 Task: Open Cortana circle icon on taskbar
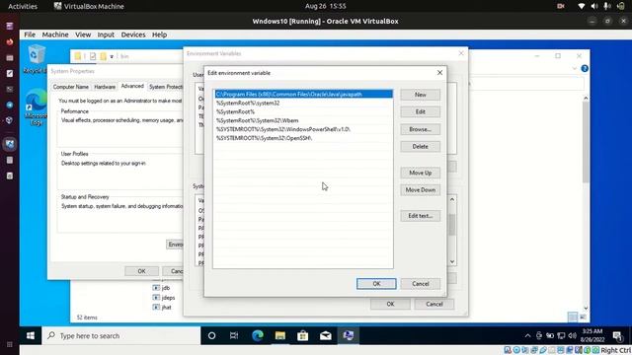[211, 335]
